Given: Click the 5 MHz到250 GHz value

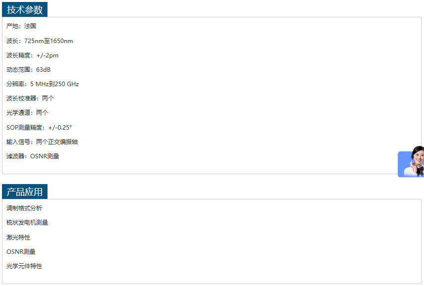Looking at the screenshot, I should (x=54, y=84).
